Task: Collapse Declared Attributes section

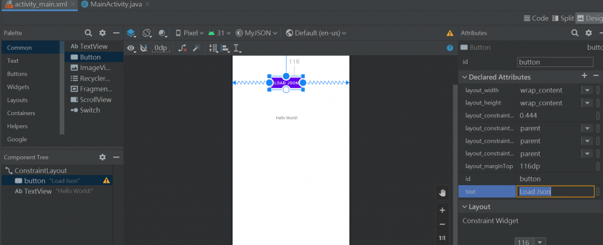Action: point(465,77)
